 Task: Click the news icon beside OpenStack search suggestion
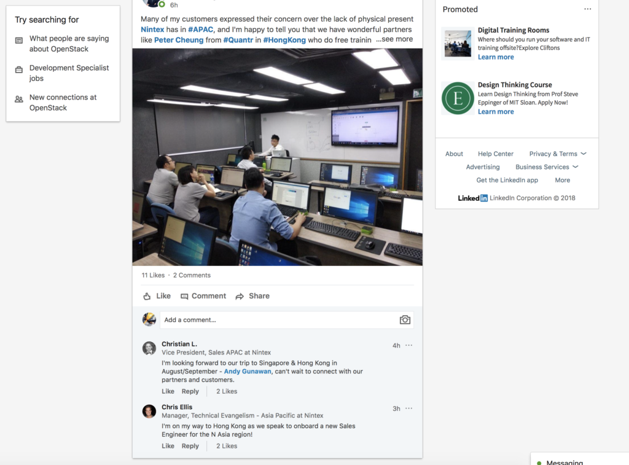(x=19, y=41)
